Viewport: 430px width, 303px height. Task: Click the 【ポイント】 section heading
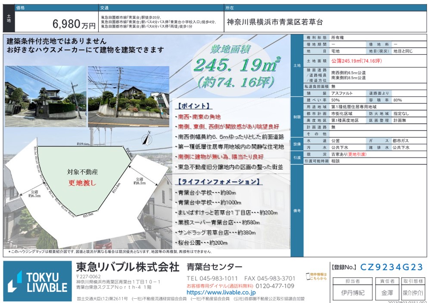193,106
